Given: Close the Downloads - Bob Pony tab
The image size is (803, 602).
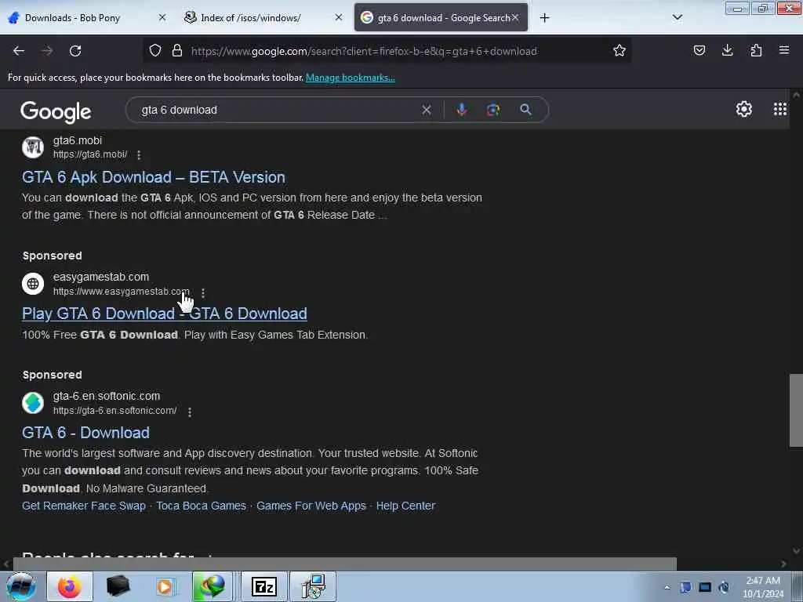Looking at the screenshot, I should (162, 17).
